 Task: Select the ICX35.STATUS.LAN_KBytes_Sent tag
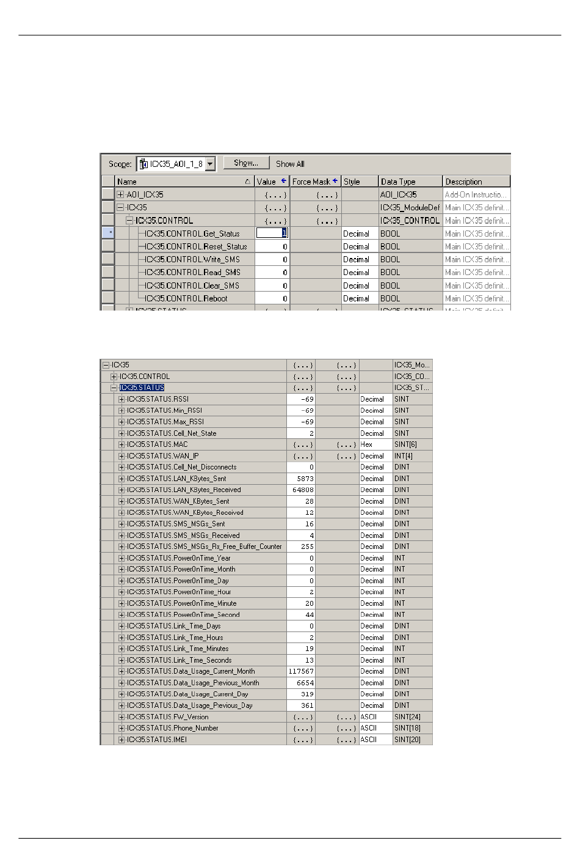pos(176,479)
